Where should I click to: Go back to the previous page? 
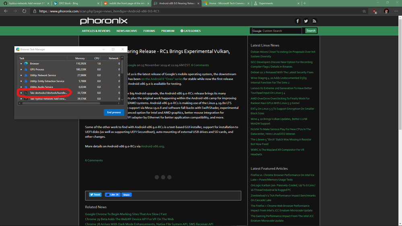tap(6, 11)
